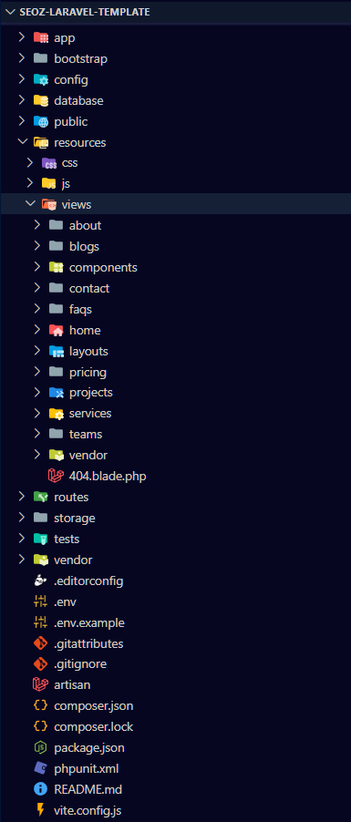Select the blogs folder name
This screenshot has width=351, height=822.
click(84, 246)
